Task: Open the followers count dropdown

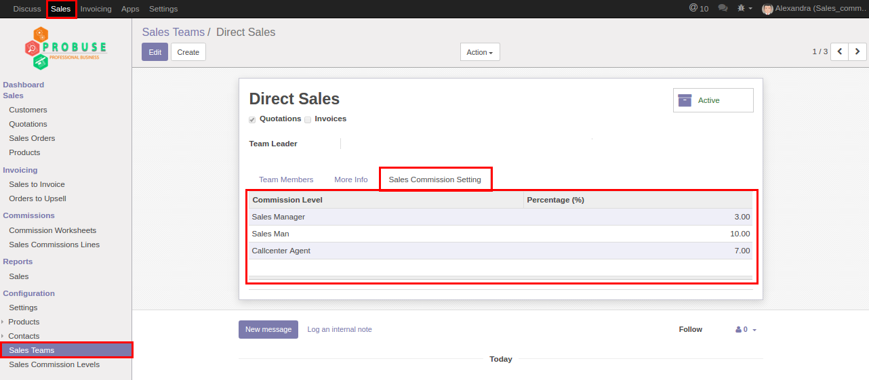Action: pos(746,330)
